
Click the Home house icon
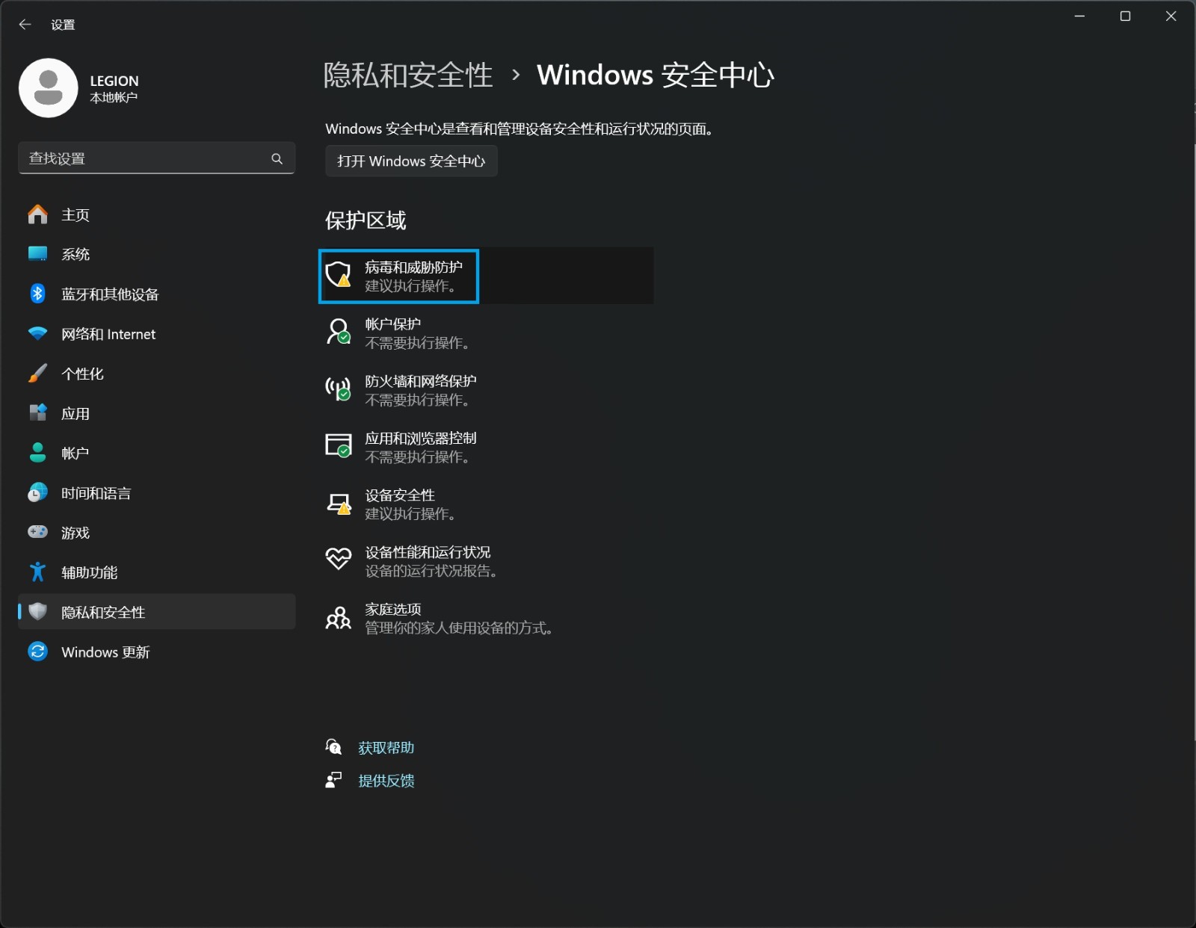[x=37, y=214]
